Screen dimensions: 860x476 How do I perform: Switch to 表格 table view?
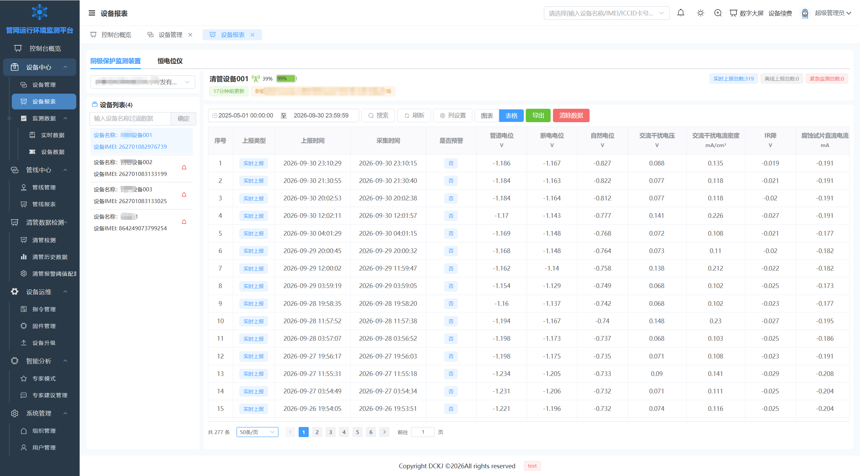pos(511,115)
